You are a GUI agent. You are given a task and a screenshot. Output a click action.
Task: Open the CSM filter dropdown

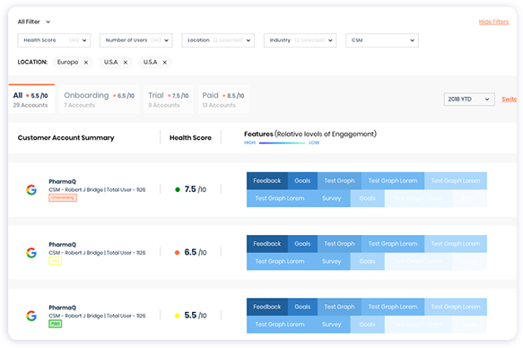pos(382,40)
